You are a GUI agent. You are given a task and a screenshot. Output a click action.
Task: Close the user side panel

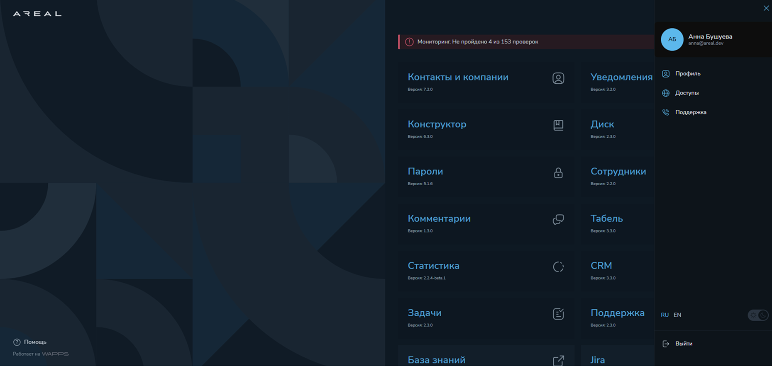pos(766,8)
